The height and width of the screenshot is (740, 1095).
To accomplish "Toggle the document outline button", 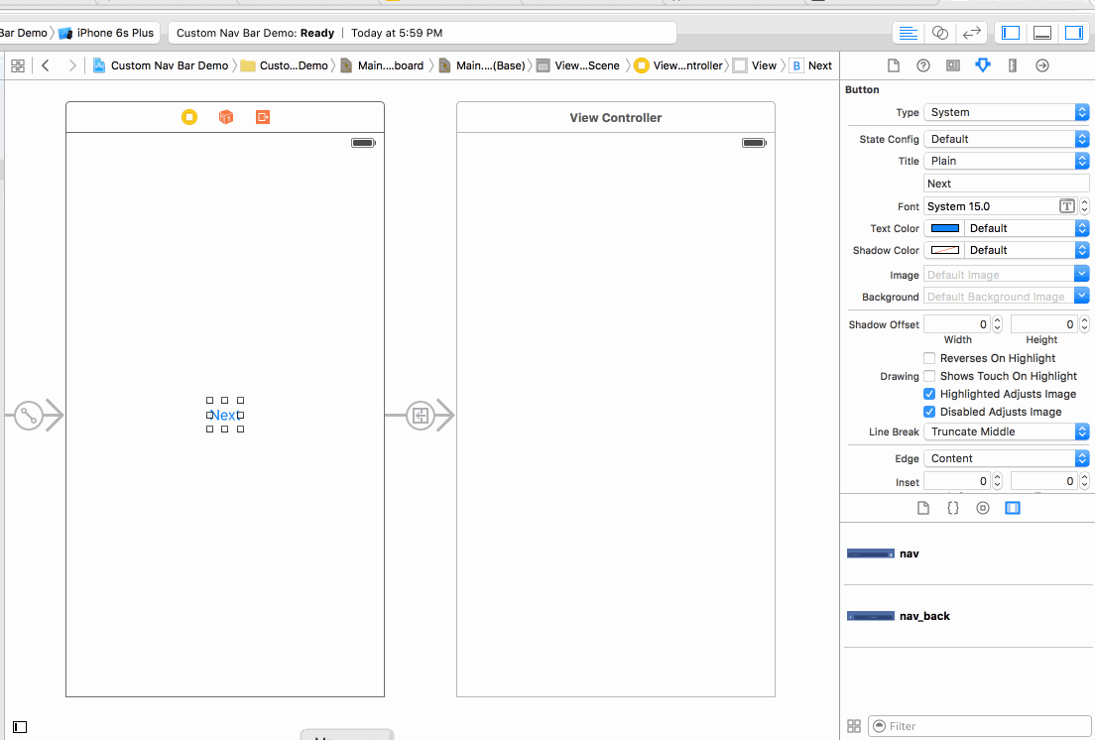I will point(20,727).
